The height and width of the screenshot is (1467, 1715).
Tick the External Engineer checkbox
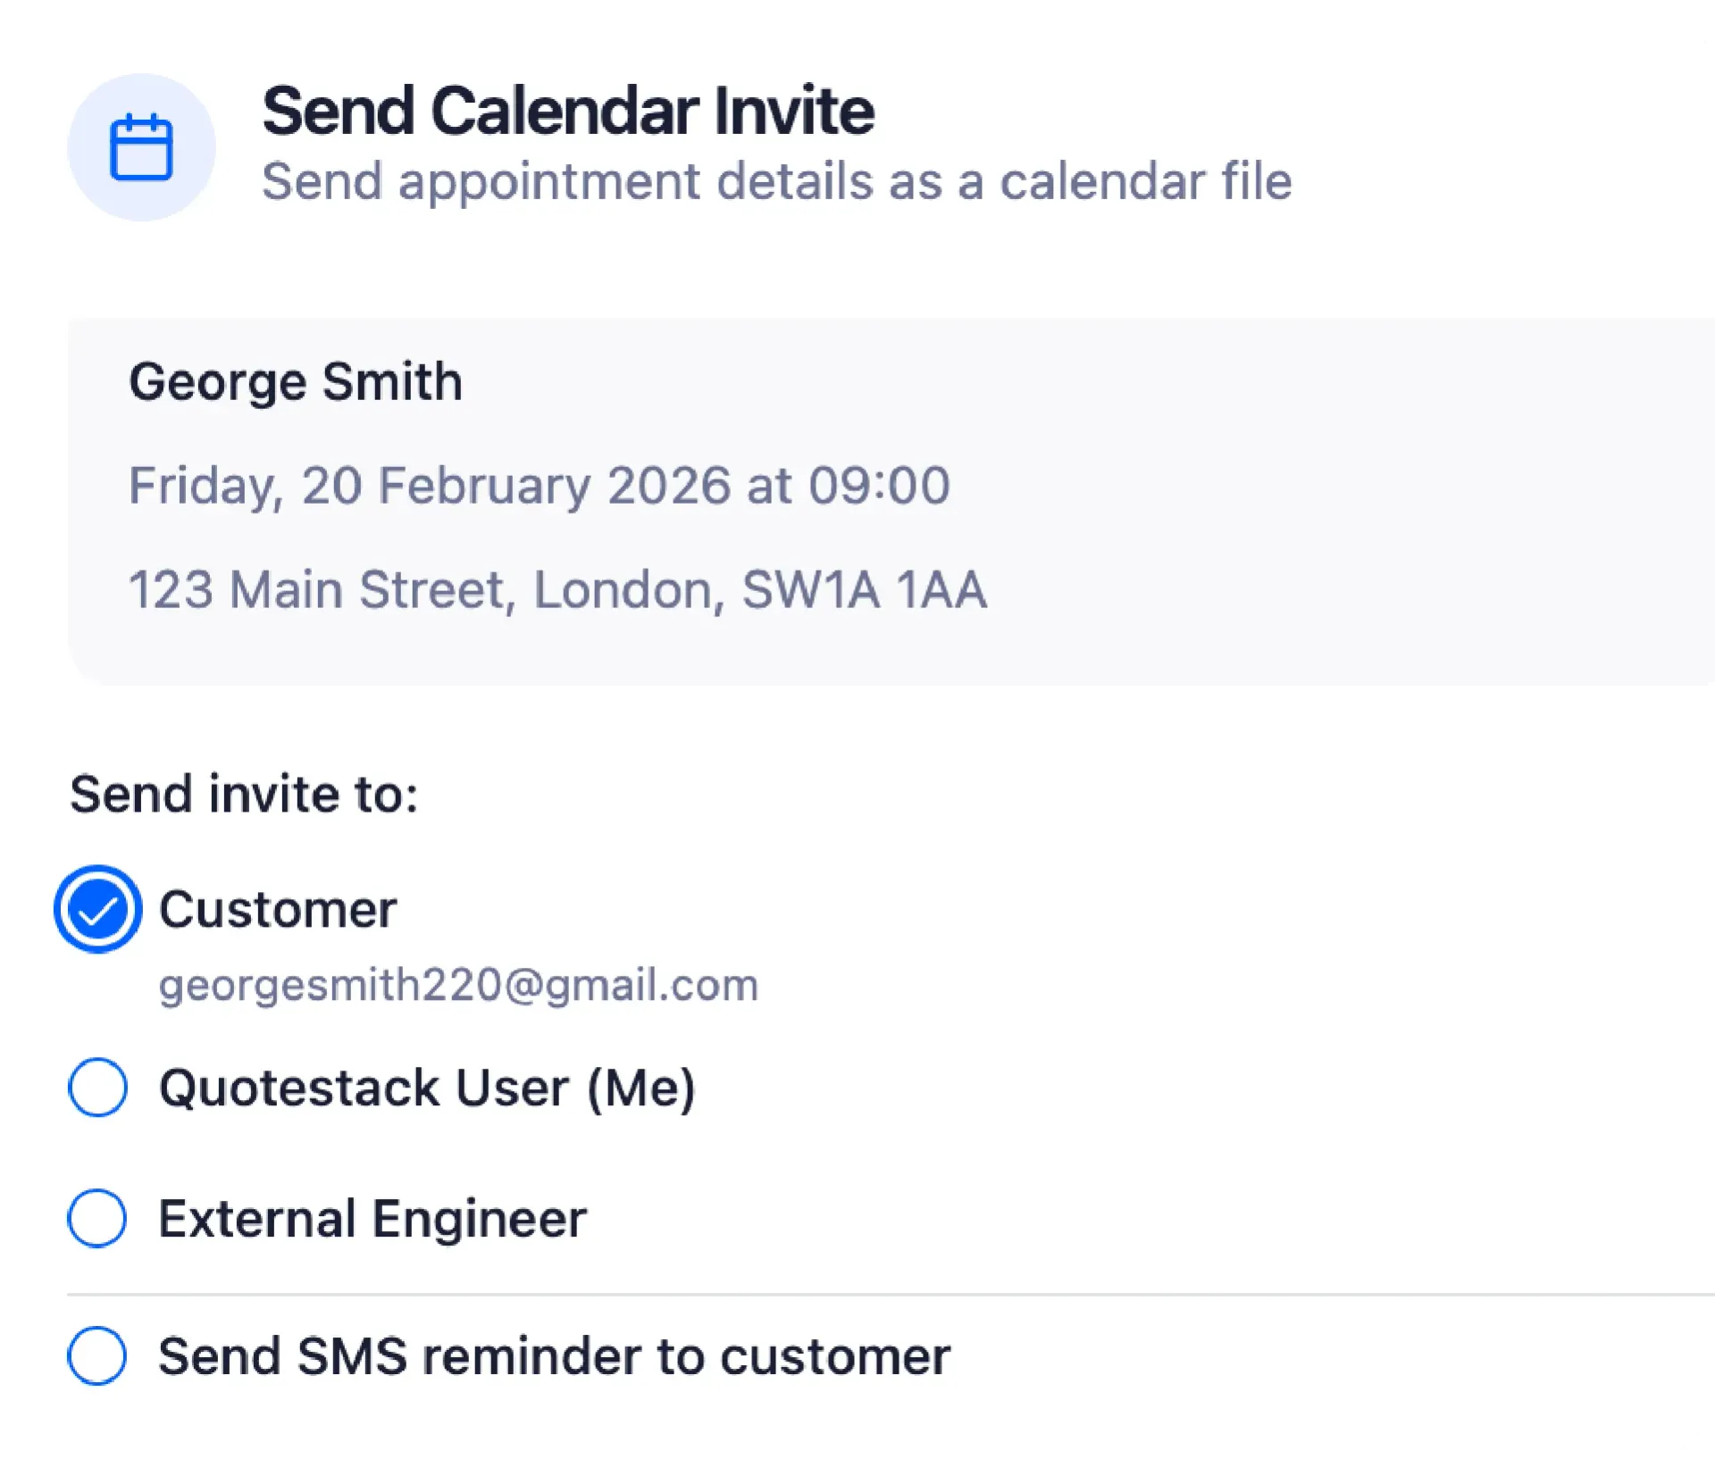[x=97, y=1218]
